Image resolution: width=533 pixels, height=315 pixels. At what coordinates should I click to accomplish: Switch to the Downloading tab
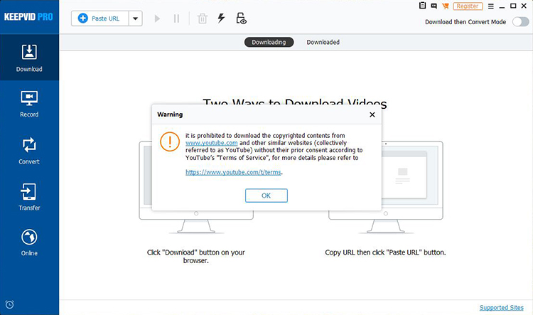click(x=269, y=42)
